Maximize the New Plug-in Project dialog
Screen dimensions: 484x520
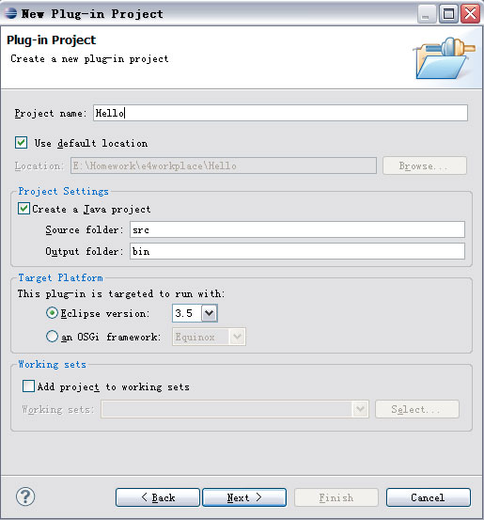pyautogui.click(x=448, y=14)
